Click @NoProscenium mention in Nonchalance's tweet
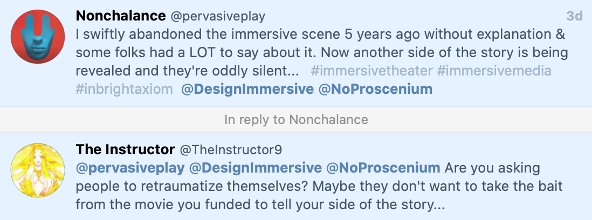 pyautogui.click(x=376, y=90)
